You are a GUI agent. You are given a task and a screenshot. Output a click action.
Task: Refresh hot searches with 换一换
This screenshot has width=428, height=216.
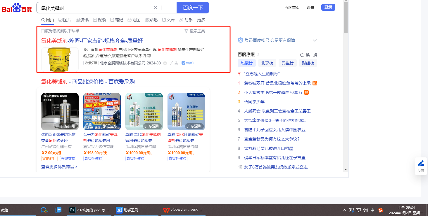309,55
